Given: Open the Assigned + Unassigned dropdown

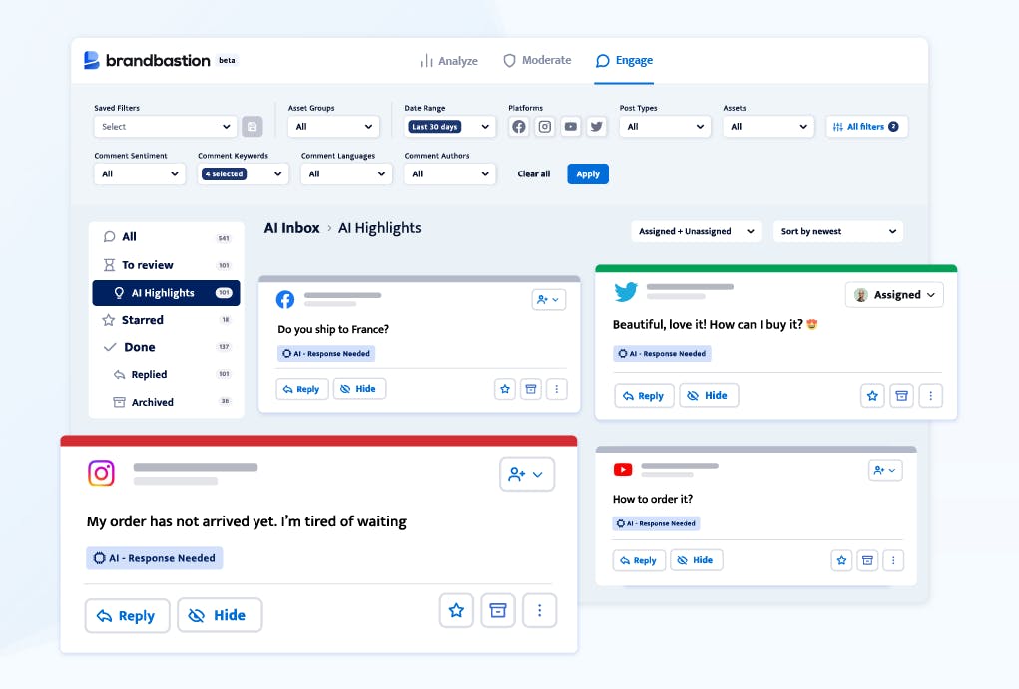Looking at the screenshot, I should coord(696,231).
